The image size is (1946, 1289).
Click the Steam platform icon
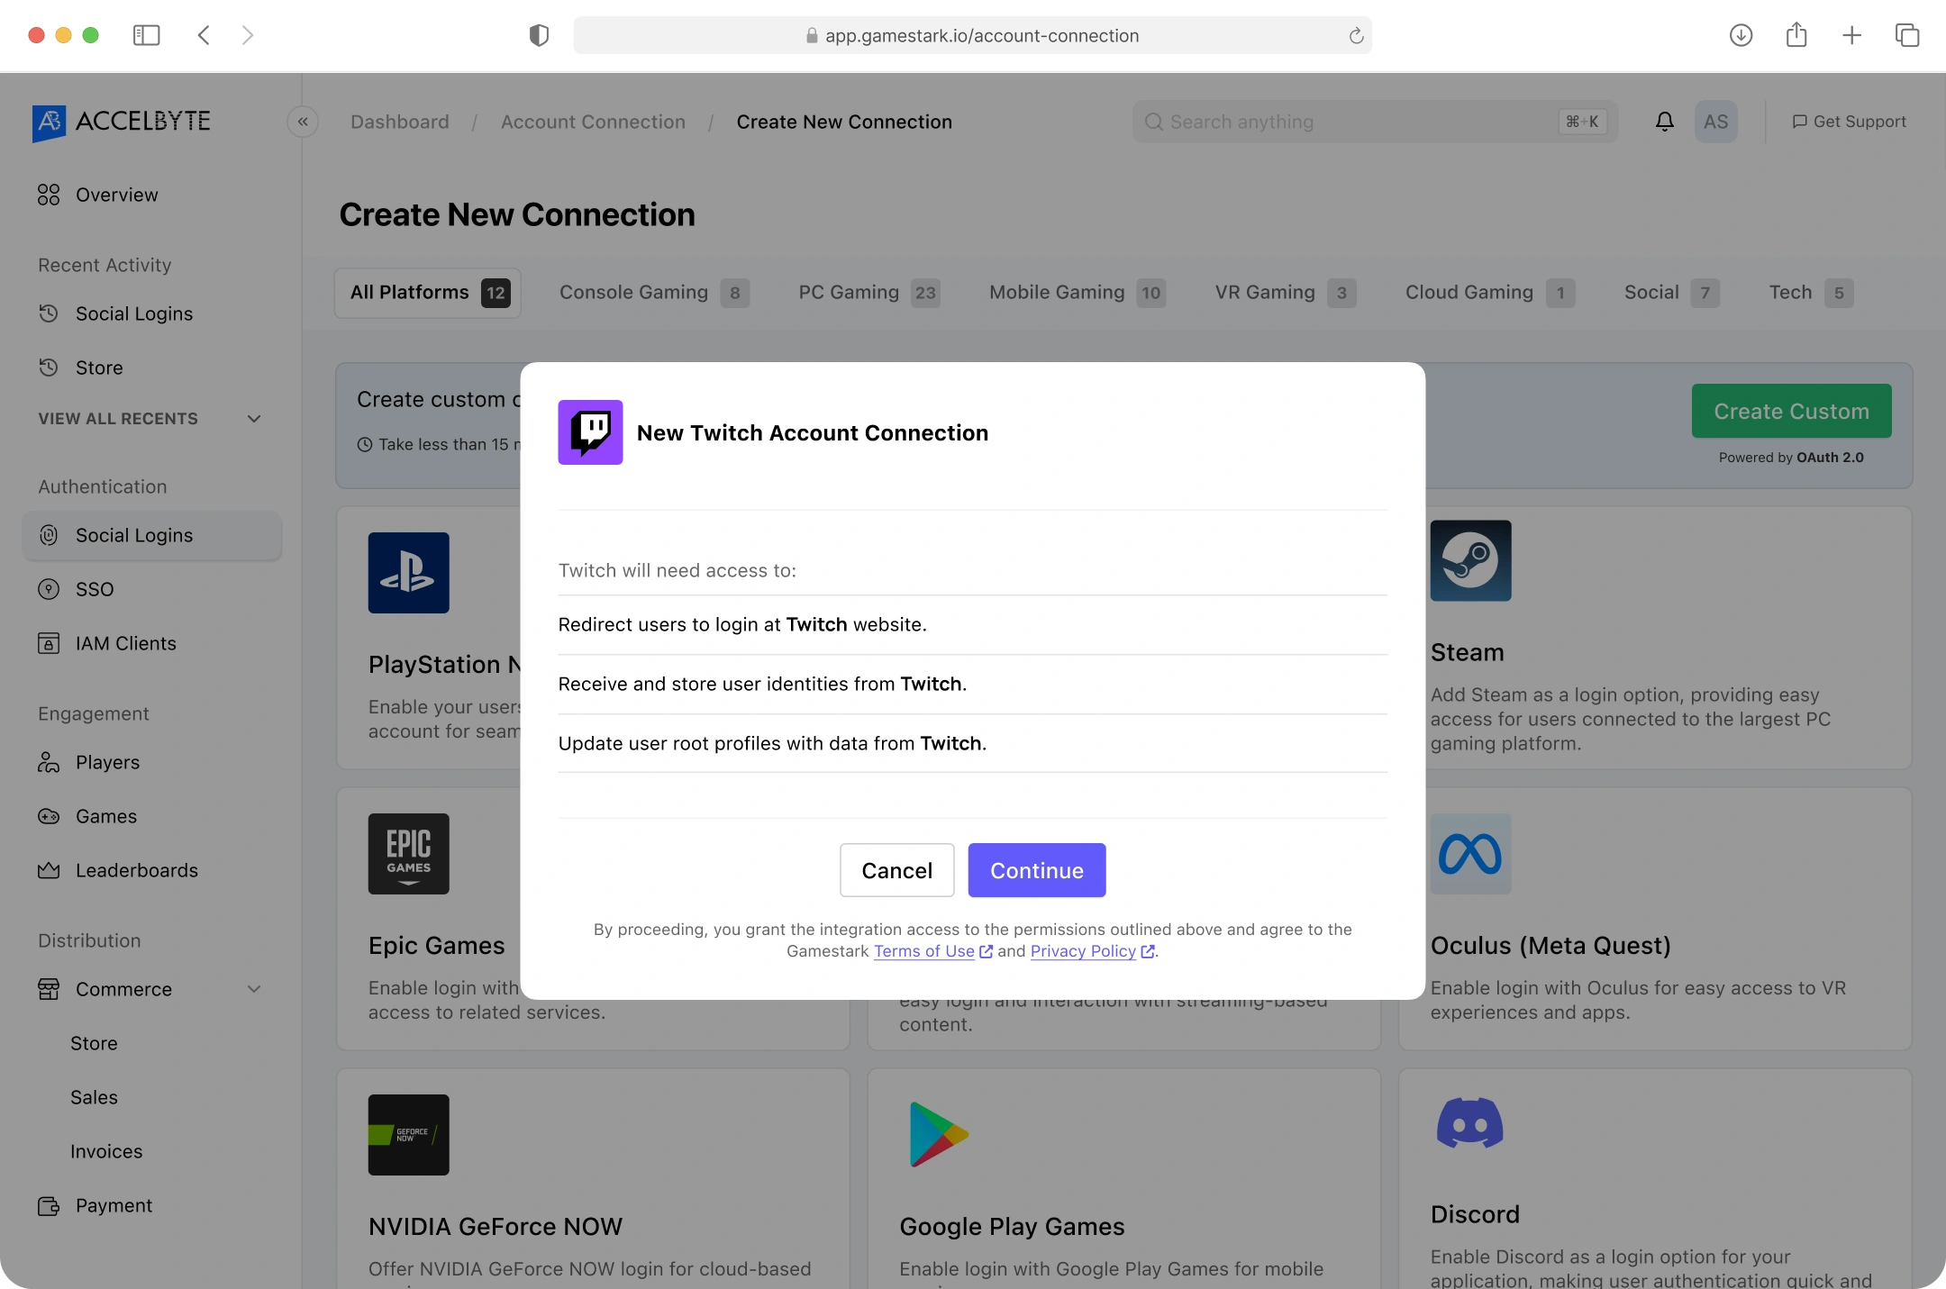point(1470,560)
